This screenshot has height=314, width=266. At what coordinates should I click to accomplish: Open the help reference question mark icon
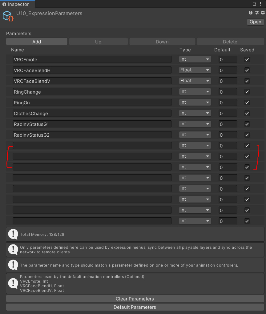(x=250, y=13)
